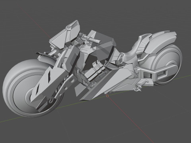The height and width of the screenshot is (143, 191).
Task: Select the handlebar grip cylinder
Action: 95,40
